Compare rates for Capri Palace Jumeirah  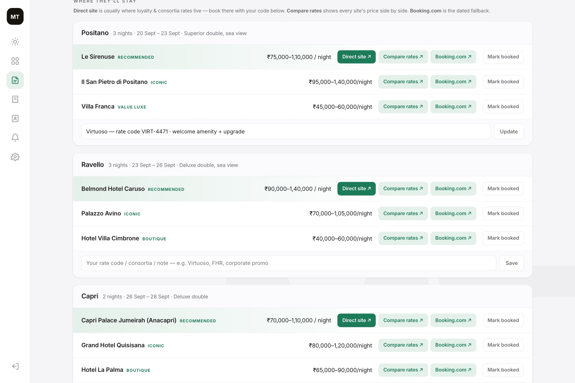[x=403, y=320]
